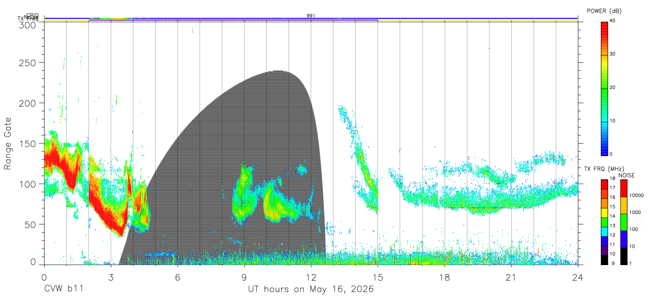
Task: Click the green band of the power colorbar
Action: tap(604, 93)
